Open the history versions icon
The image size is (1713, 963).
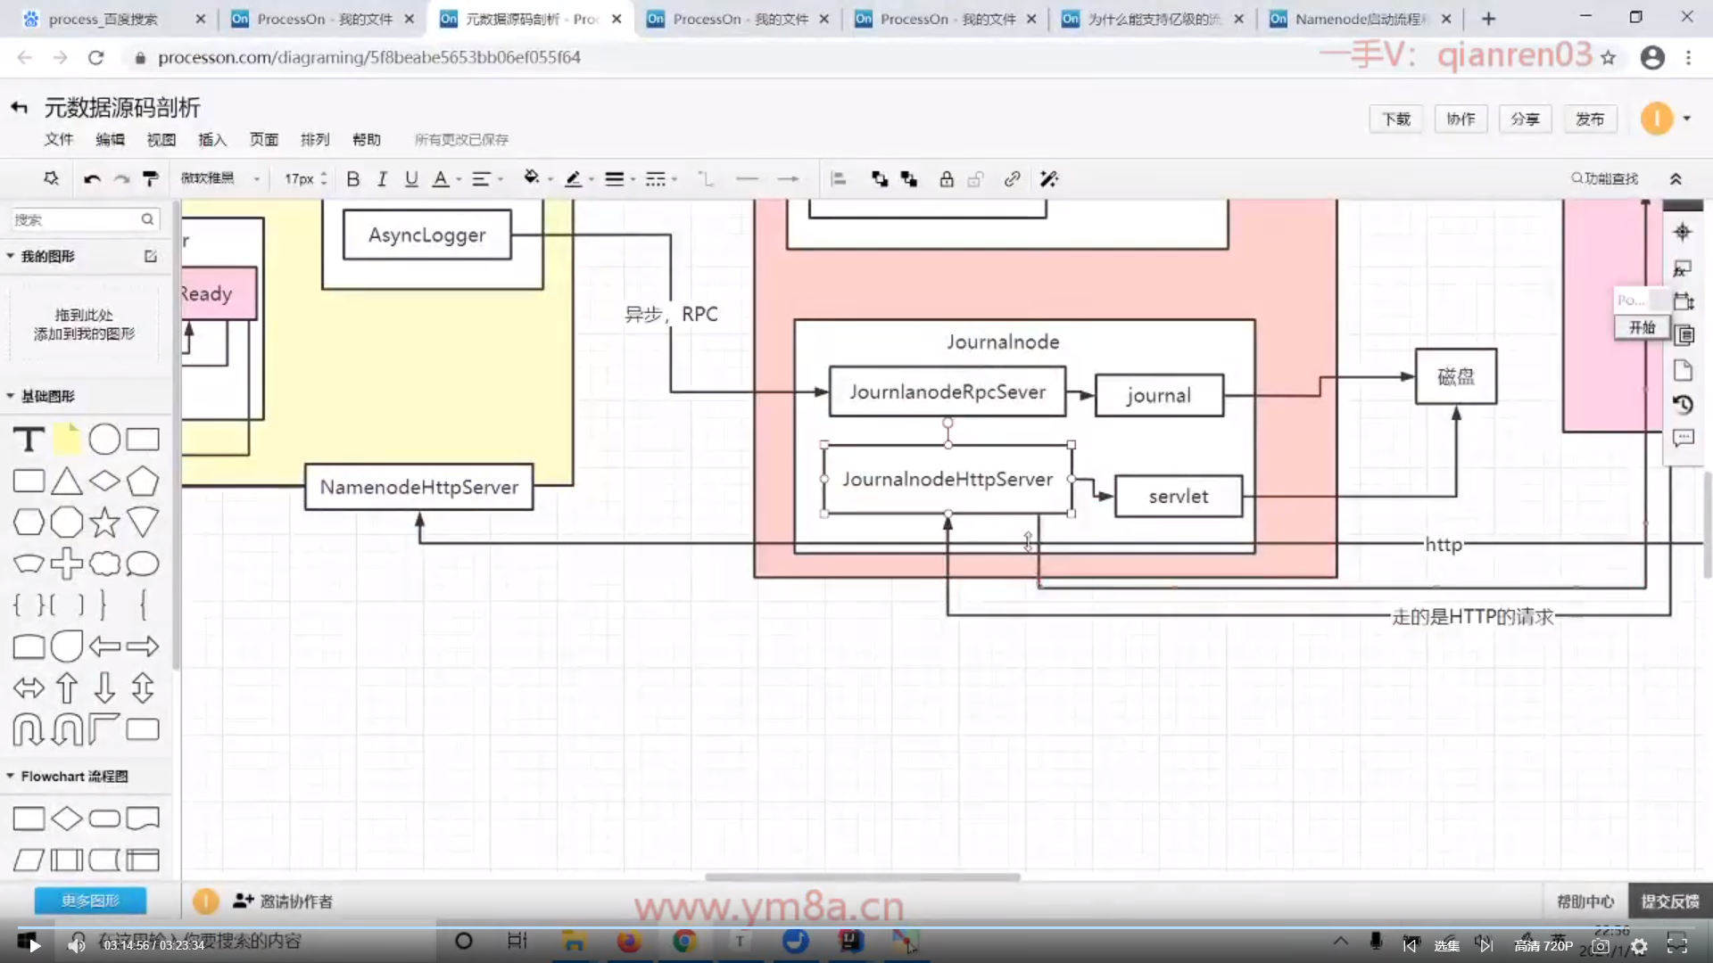[x=1683, y=404]
